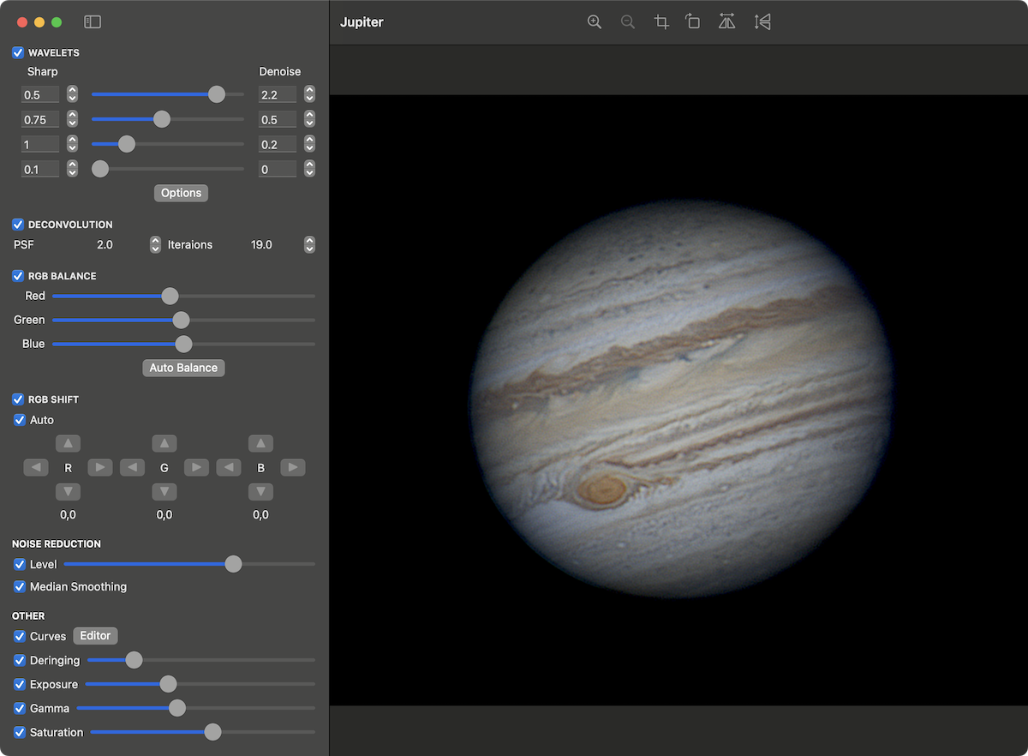The image size is (1028, 756).
Task: Disable the RGB BALANCE checkbox
Action: [17, 276]
